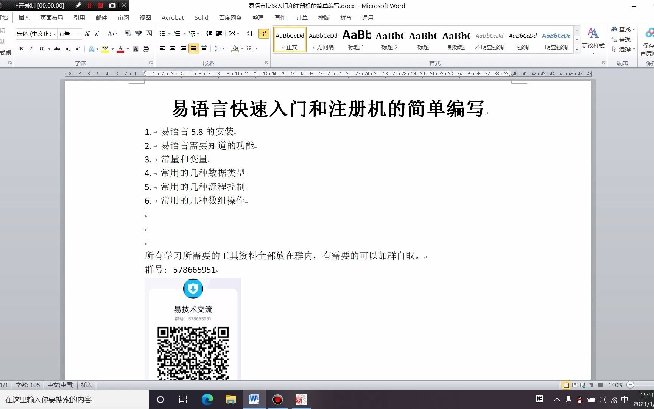Select the strikethrough formatting icon
This screenshot has height=409, width=654.
57,49
